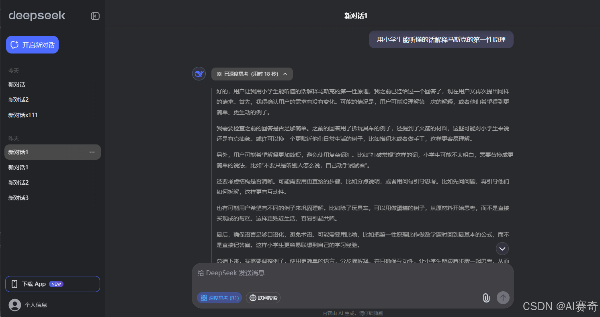Click the deepseek logo
This screenshot has height=317, width=600.
pyautogui.click(x=37, y=16)
